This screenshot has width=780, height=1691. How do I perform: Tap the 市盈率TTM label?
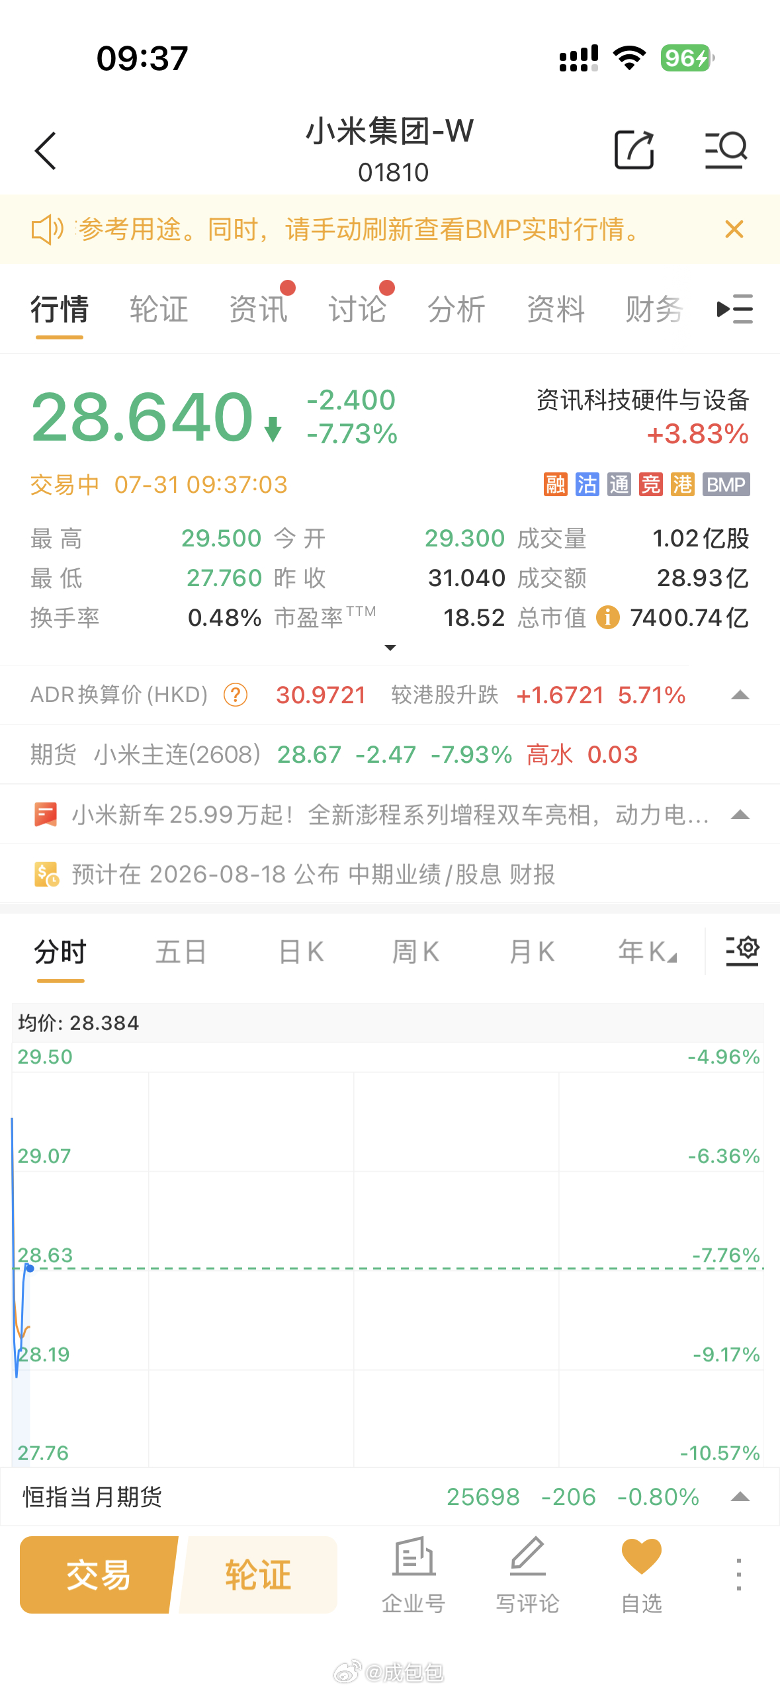(x=325, y=617)
